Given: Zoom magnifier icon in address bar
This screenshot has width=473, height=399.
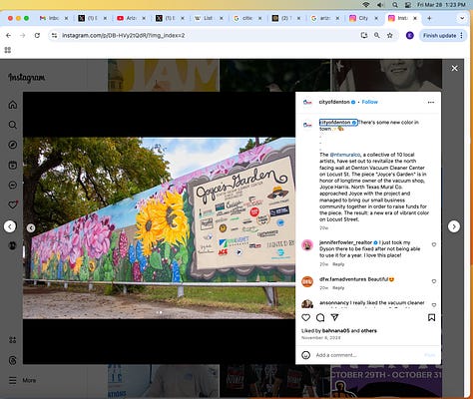Looking at the screenshot, I should click(x=377, y=35).
